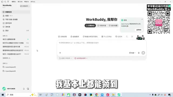Click the Windows taskbar search box
Viewport: 173px width, 97px height.
click(22, 95)
